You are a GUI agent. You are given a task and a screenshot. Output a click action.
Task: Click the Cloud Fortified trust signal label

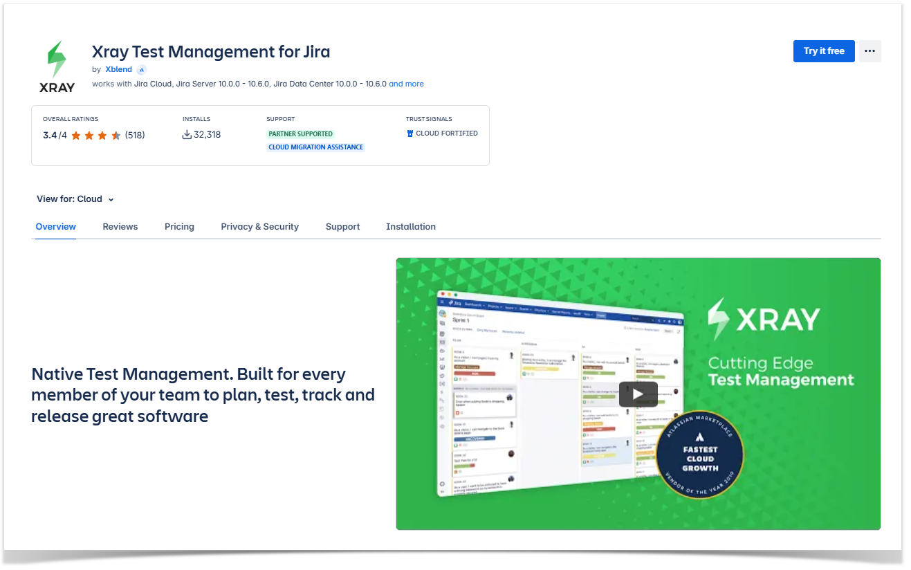447,134
